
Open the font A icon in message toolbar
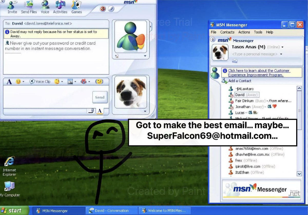(x=9, y=82)
